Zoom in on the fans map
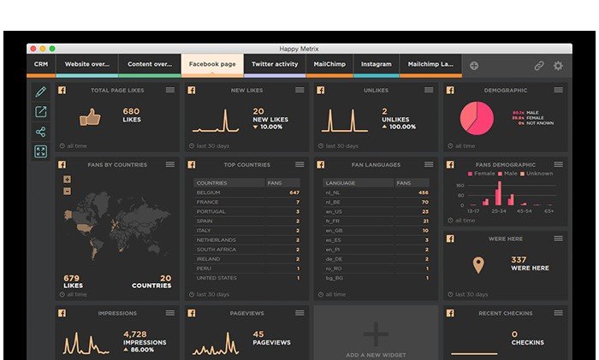 coord(68,179)
